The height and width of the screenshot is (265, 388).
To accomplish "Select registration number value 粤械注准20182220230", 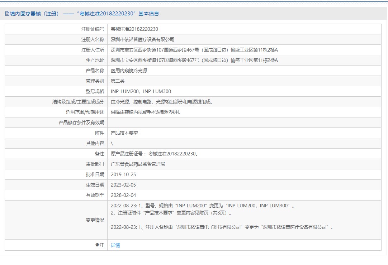I will click(134, 29).
